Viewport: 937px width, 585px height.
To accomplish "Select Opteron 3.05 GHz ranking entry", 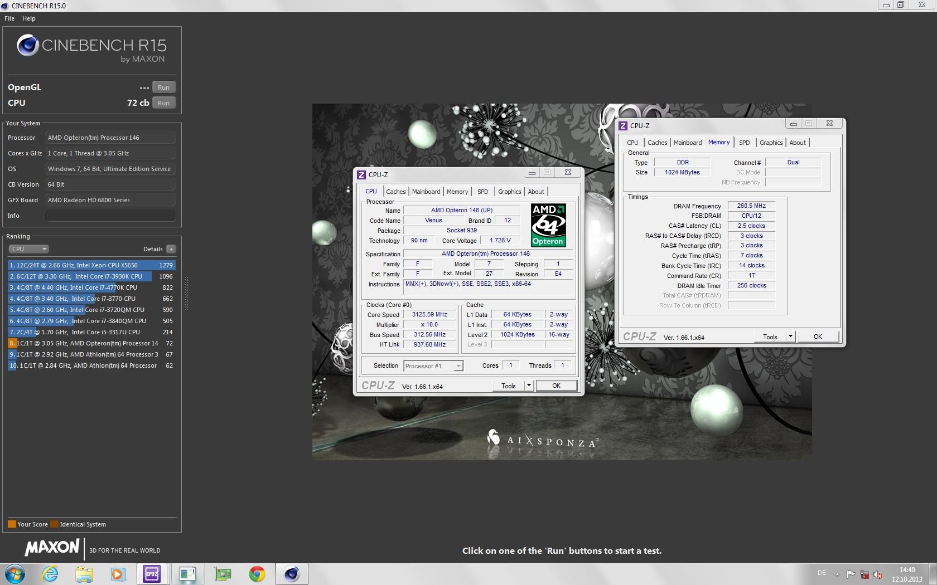I will (91, 343).
